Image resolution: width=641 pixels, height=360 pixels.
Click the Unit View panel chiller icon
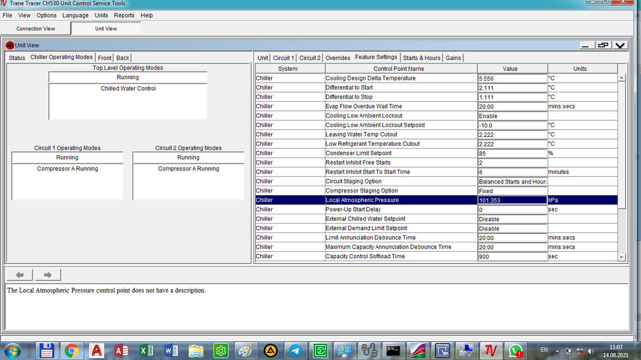[x=10, y=45]
